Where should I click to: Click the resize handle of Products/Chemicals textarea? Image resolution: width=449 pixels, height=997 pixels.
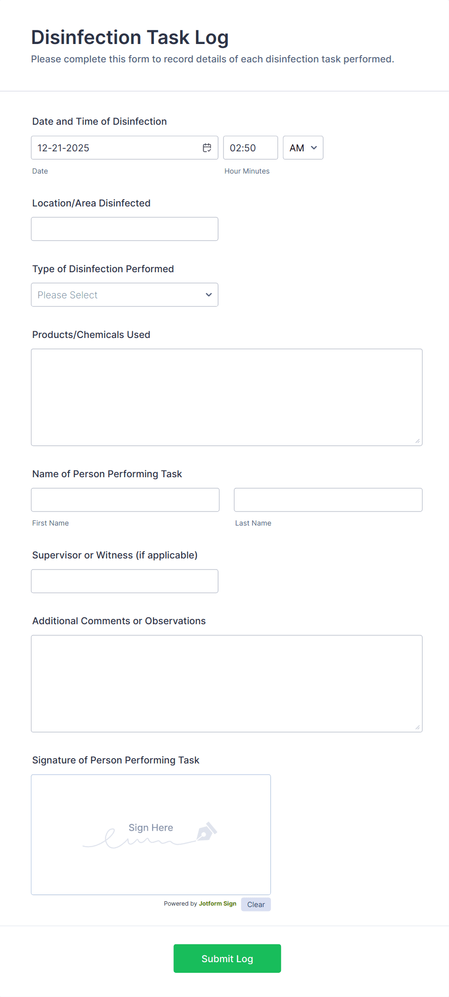(418, 440)
